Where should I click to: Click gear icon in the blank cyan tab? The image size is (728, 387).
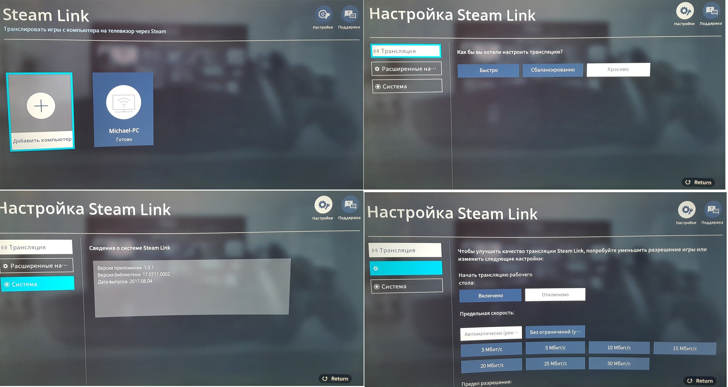coord(376,268)
